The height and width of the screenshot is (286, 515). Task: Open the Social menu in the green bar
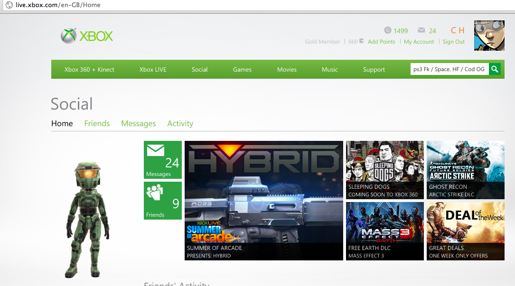(x=200, y=69)
